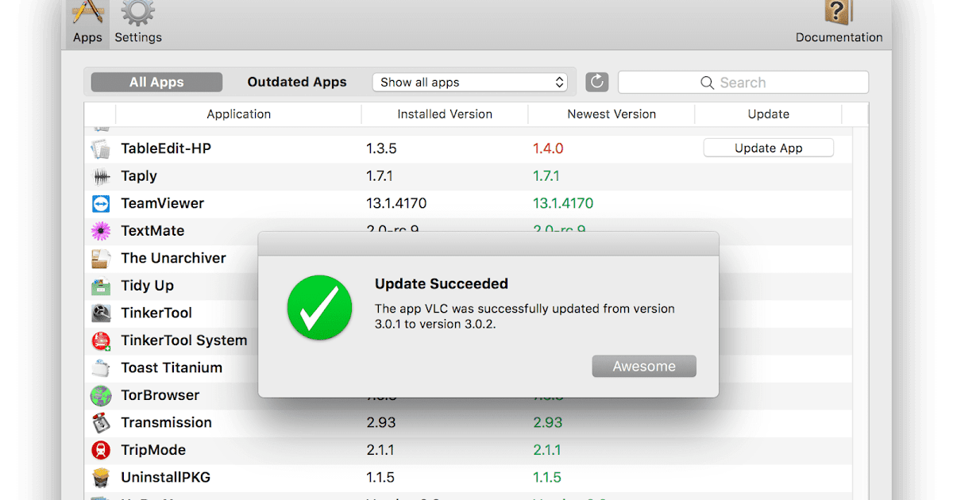Viewport: 953px width, 500px height.
Task: Open the Settings gear toolbar item
Action: (138, 24)
